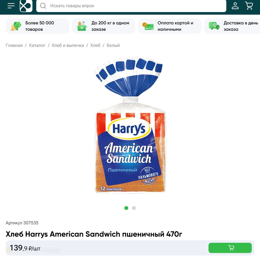The width and height of the screenshot is (260, 257).
Task: Click the magnifier search icon
Action: (43, 6)
